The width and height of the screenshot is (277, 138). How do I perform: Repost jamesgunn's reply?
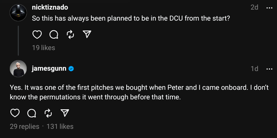coord(48,113)
